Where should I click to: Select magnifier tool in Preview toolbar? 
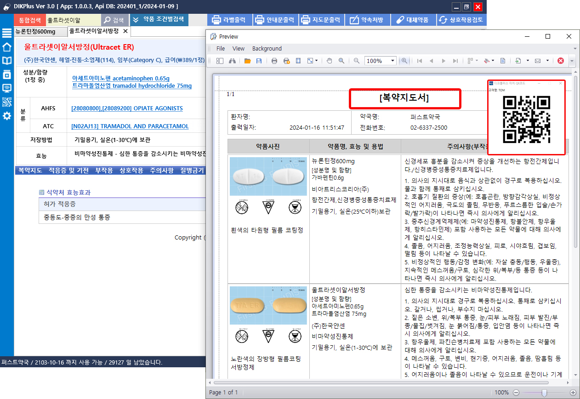(x=341, y=61)
